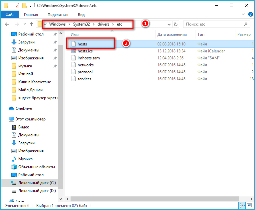Expand address bar history dropdown
The height and width of the screenshot is (210, 255).
(169, 25)
